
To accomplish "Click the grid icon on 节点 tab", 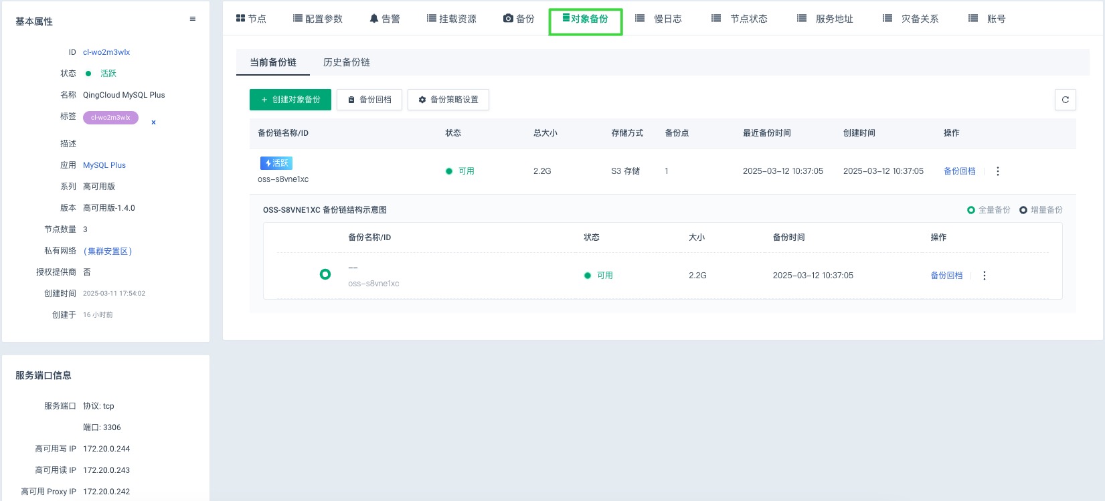I will click(241, 19).
